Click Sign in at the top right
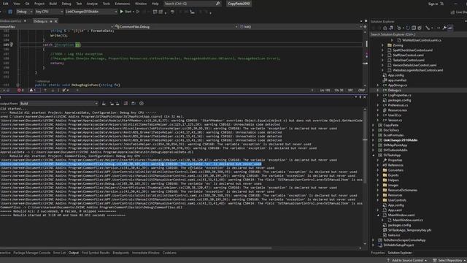Image resolution: width=467 pixels, height=263 pixels. tap(433, 4)
